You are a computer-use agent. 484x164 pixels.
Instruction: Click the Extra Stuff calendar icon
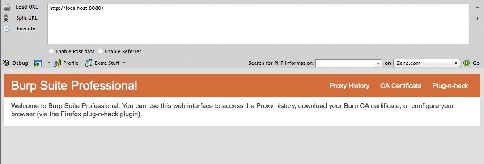[89, 63]
